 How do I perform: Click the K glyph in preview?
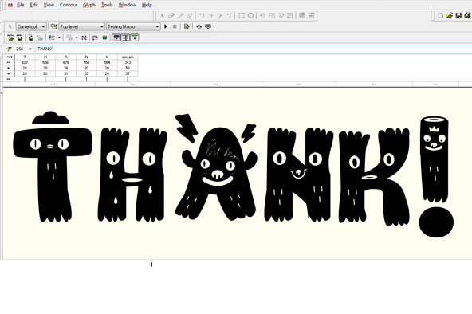374,177
